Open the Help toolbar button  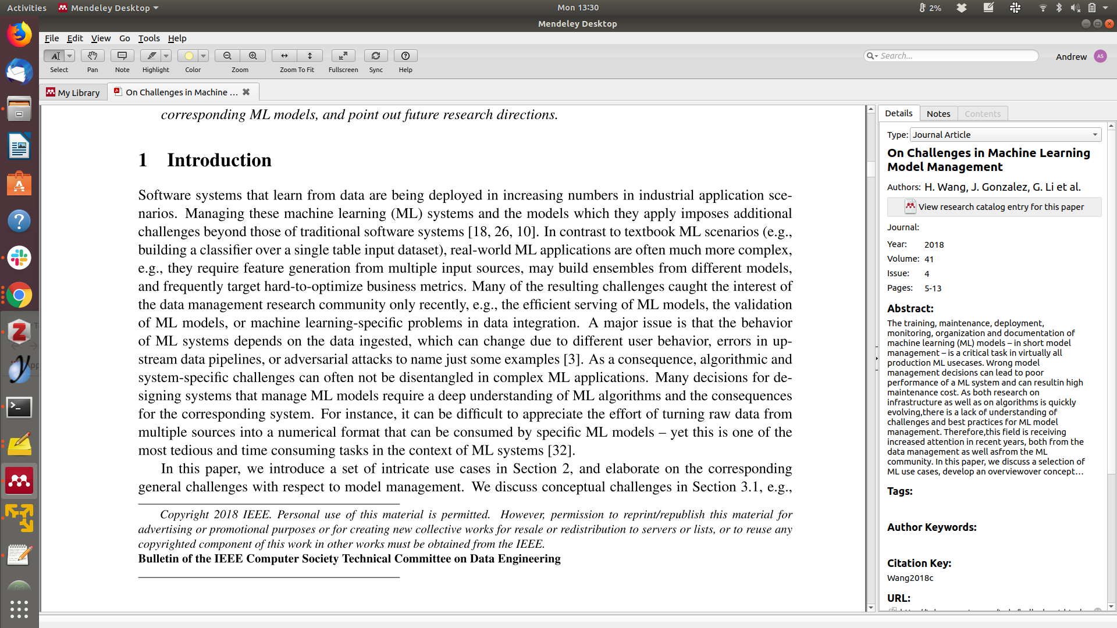pos(405,56)
